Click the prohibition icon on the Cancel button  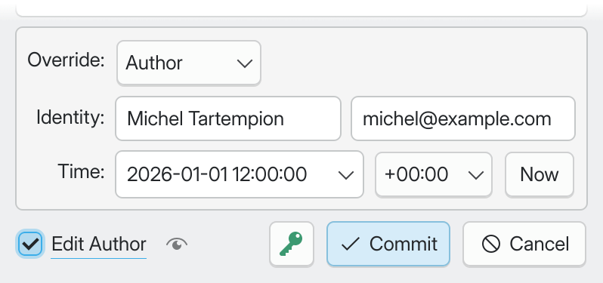coord(491,244)
